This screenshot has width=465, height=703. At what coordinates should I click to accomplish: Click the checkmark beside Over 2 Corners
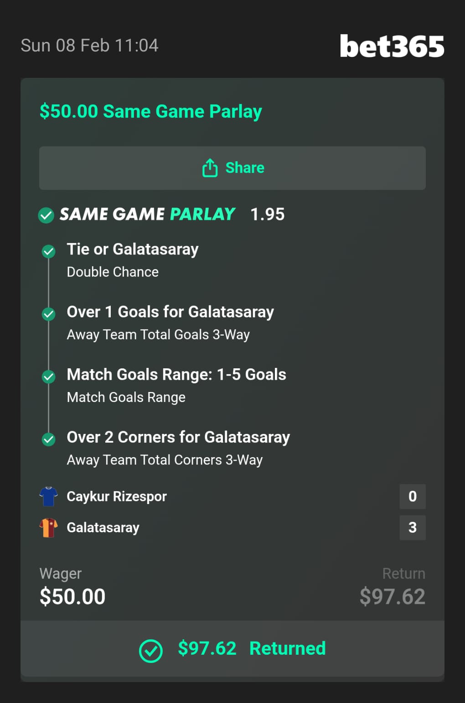[48, 439]
